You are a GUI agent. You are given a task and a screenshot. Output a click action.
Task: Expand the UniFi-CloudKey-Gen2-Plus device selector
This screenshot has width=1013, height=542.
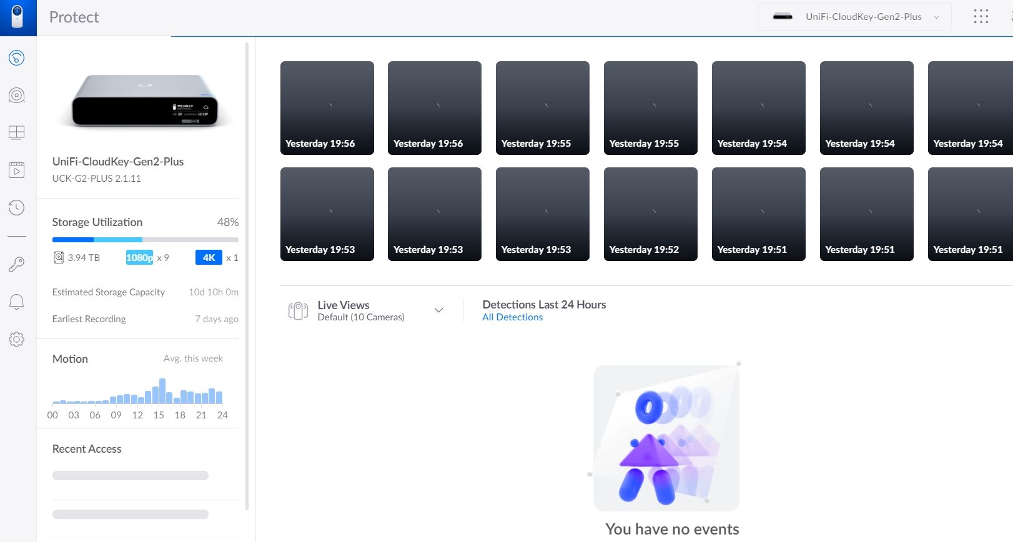[x=854, y=17]
